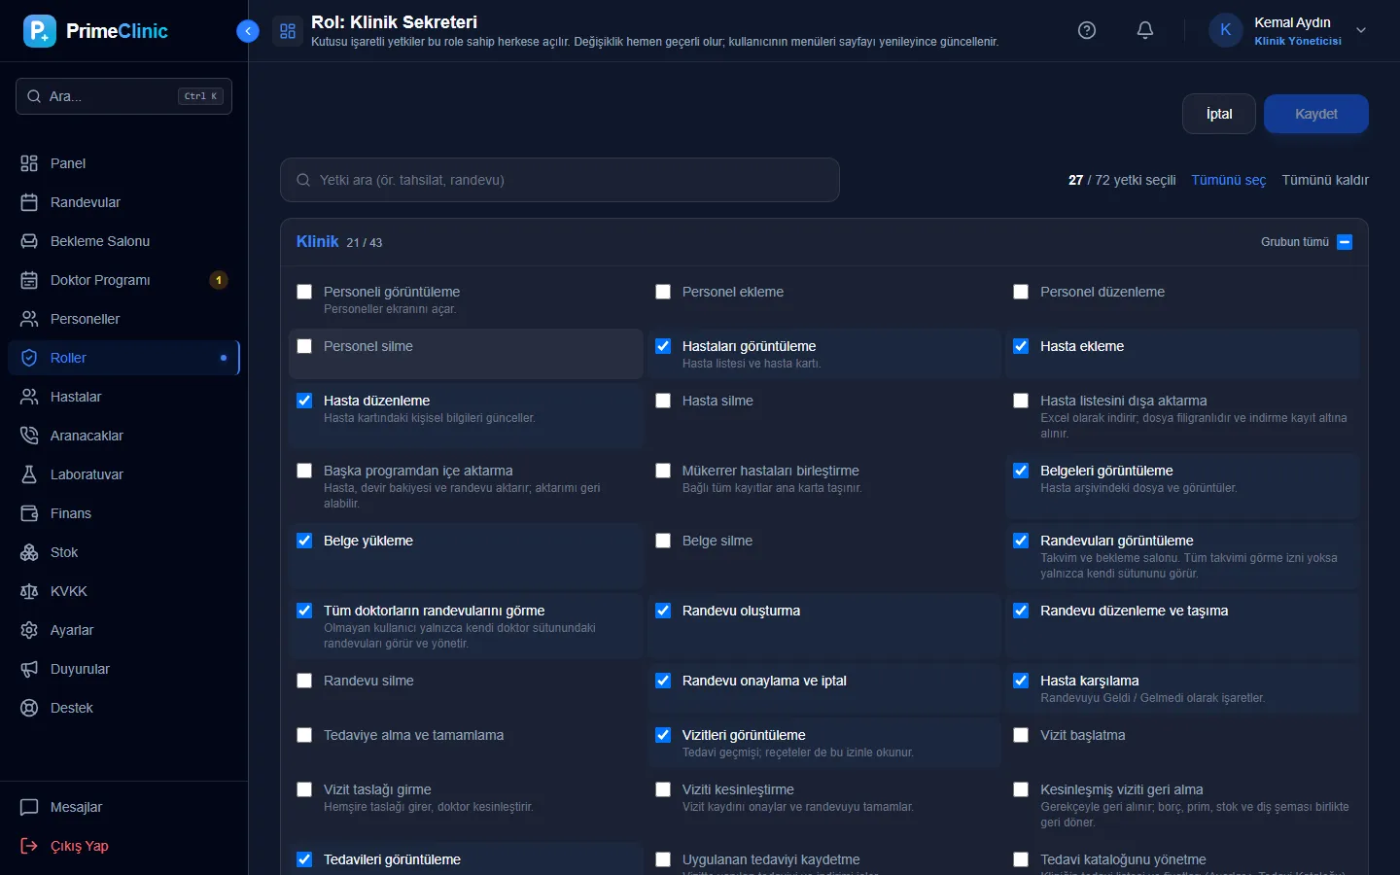Click the Bekleme Salonu icon

[29, 241]
